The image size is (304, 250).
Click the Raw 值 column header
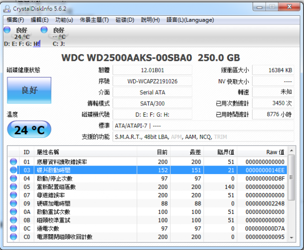pos(262,152)
